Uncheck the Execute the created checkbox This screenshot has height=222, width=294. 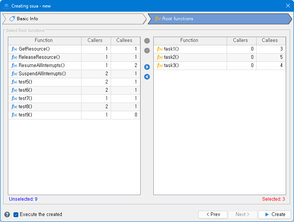click(16, 215)
